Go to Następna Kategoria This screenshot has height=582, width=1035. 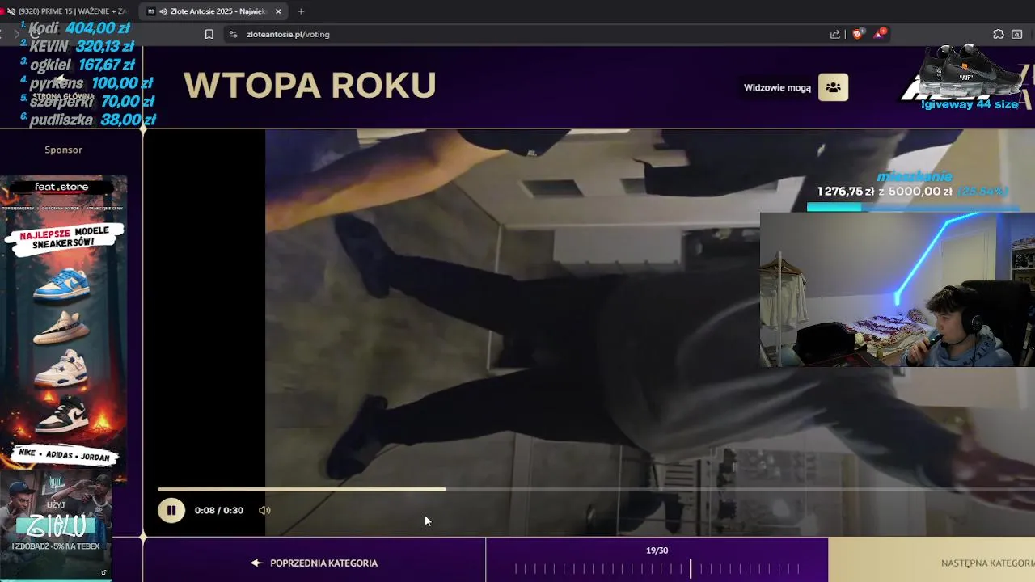pos(931,563)
